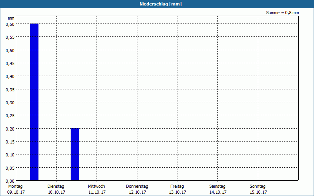The image size is (314, 196).
Task: Select the 0,40 axis value
Action: click(x=10, y=76)
